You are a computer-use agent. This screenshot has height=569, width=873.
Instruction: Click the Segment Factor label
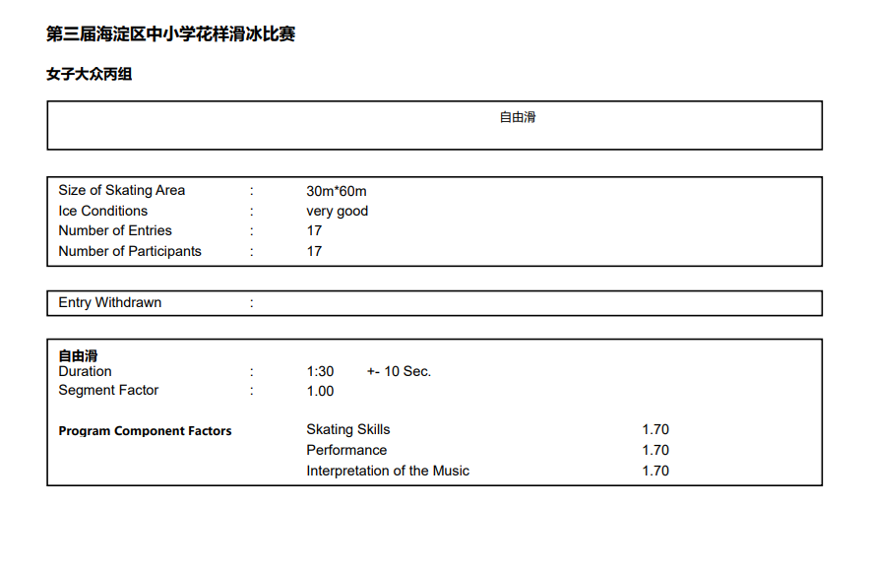point(108,390)
